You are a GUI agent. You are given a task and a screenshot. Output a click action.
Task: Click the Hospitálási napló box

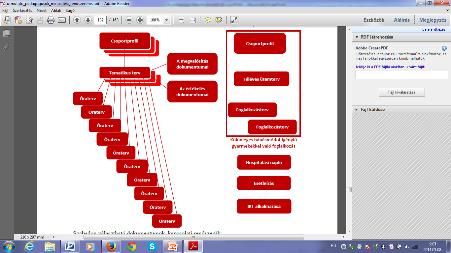click(x=264, y=162)
